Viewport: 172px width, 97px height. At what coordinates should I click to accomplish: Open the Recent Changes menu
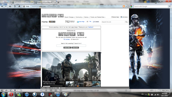click(x=69, y=17)
